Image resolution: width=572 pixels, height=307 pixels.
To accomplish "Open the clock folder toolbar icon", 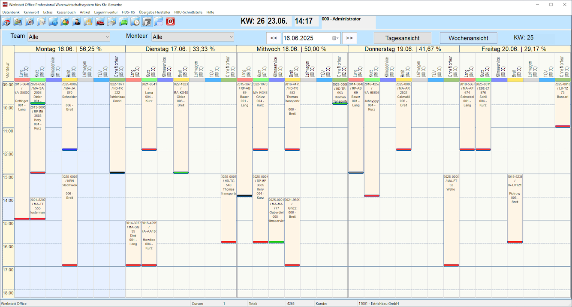I will click(x=135, y=21).
